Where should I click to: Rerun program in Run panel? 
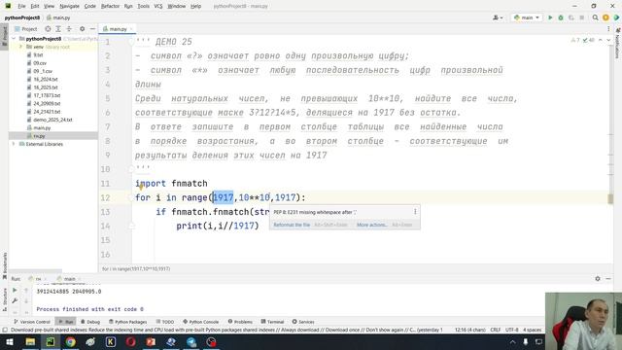15,291
